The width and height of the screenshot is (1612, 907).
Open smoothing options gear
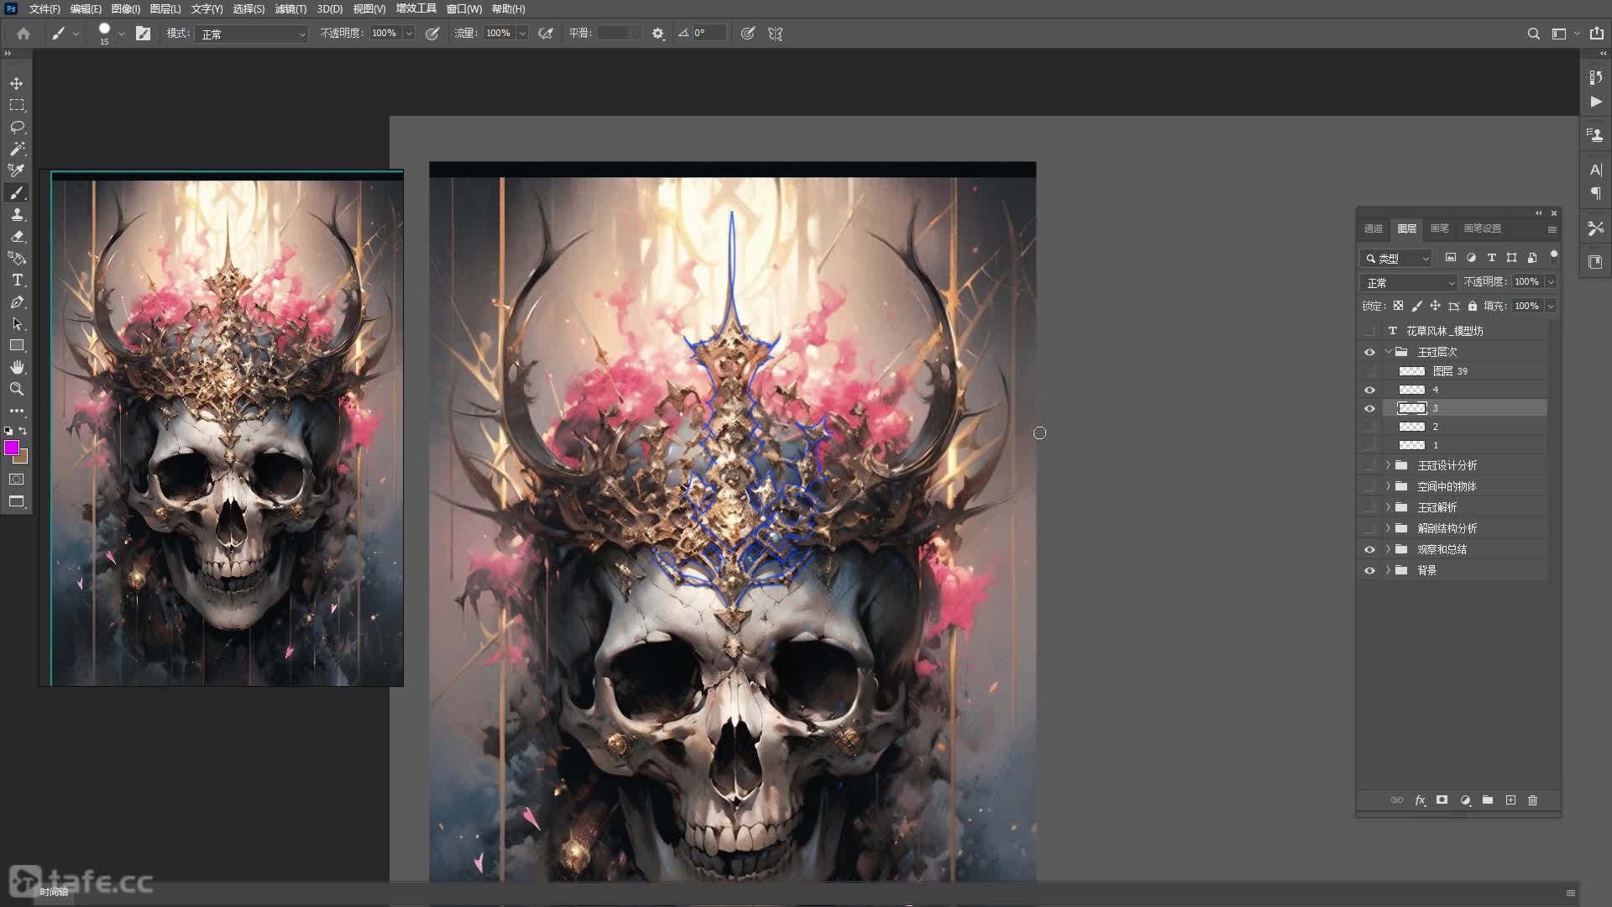pos(658,34)
